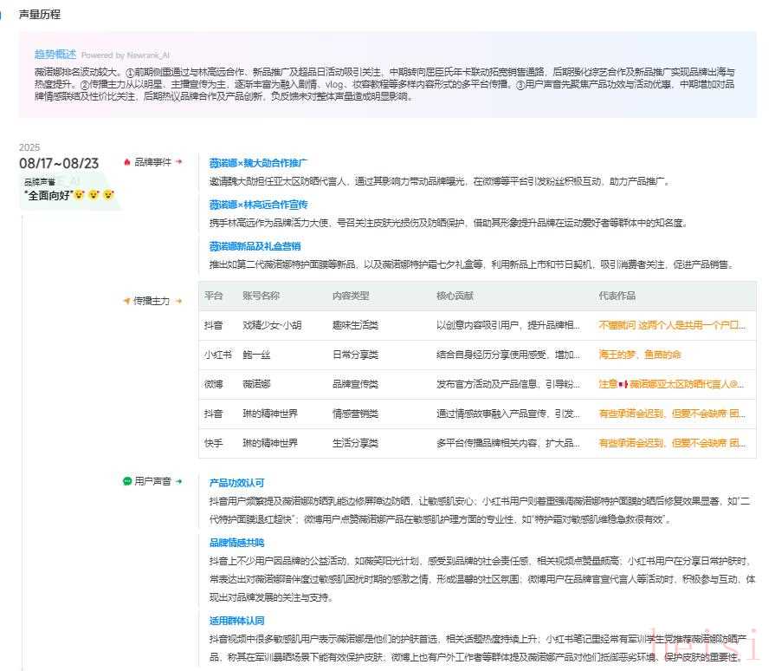Viewport: 775px width, 671px height.
Task: Click the 代表作品 column header
Action: [x=617, y=296]
